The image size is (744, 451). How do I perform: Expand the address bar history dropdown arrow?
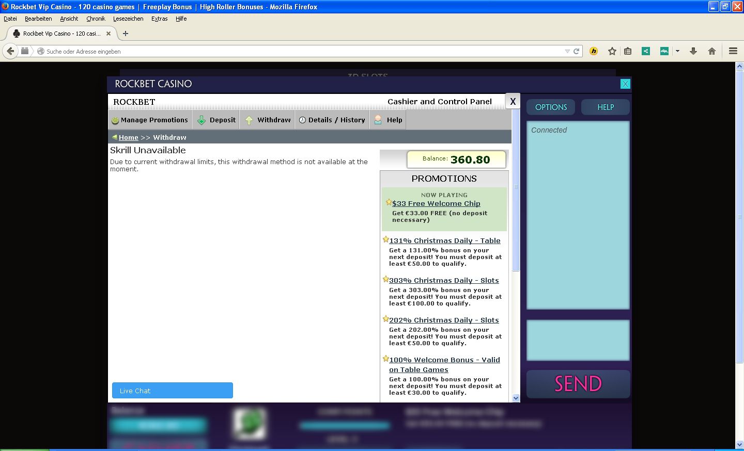click(x=567, y=51)
